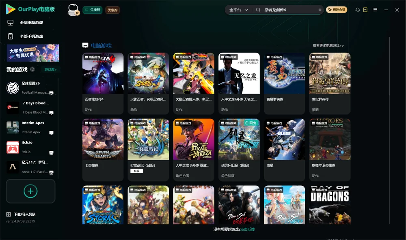Image resolution: width=406 pixels, height=240 pixels.
Task: Open the 人中之龙8外传 Pirate Yakuza card
Action: pos(194,150)
